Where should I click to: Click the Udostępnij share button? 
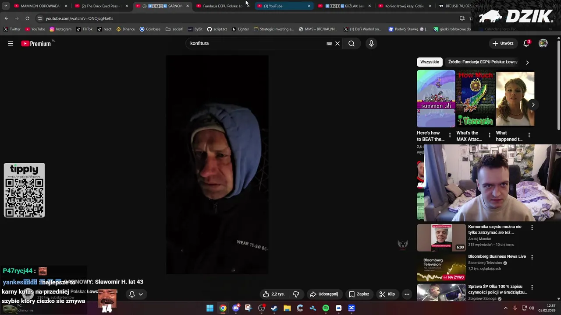(324, 294)
